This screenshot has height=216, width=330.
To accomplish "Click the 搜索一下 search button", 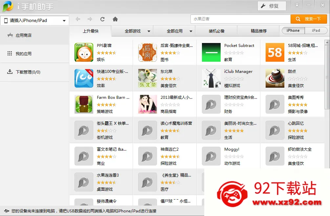I will click(309, 19).
